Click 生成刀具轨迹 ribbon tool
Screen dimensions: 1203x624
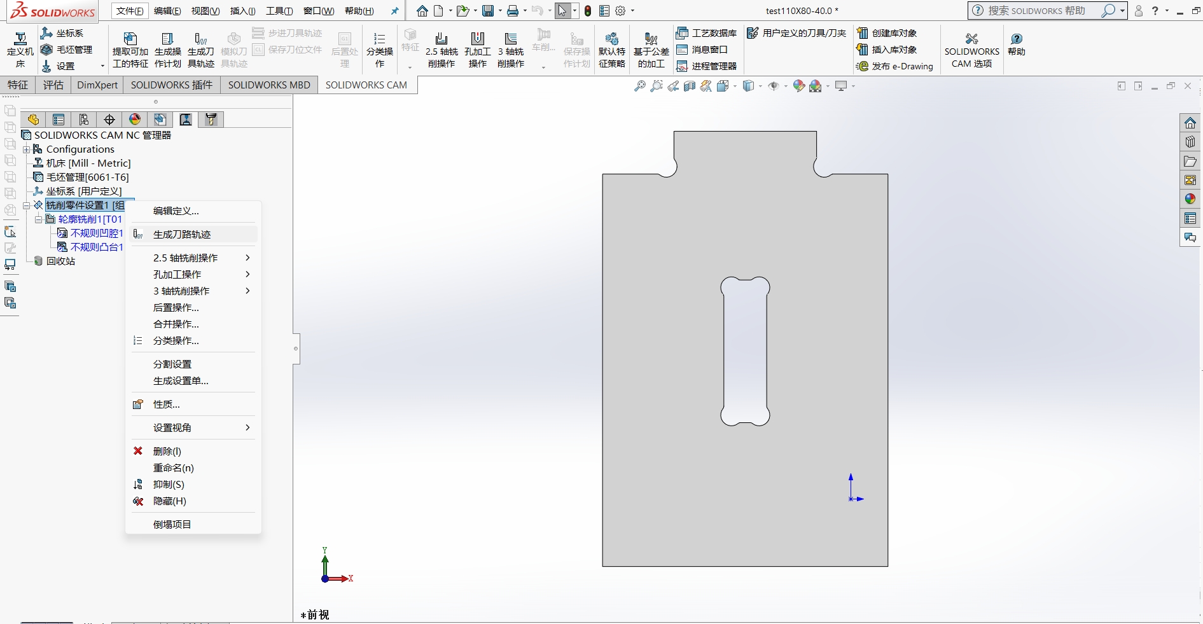[201, 50]
